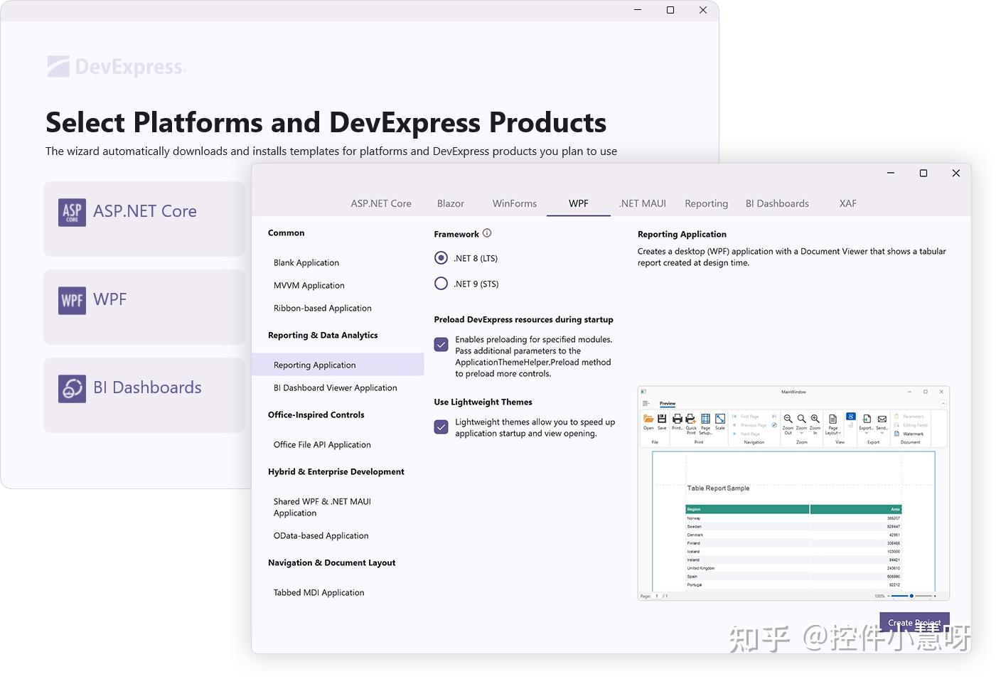Screen dimensions: 996x679
Task: Select the BI Dashboard Viewer Application template
Action: click(x=335, y=387)
